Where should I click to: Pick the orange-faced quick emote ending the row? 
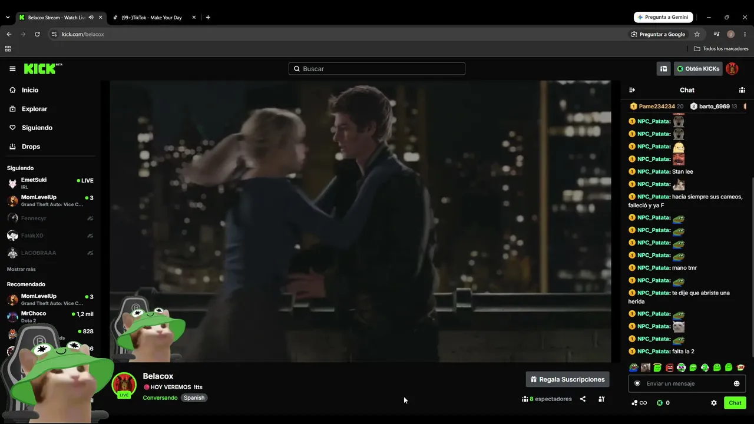(741, 367)
